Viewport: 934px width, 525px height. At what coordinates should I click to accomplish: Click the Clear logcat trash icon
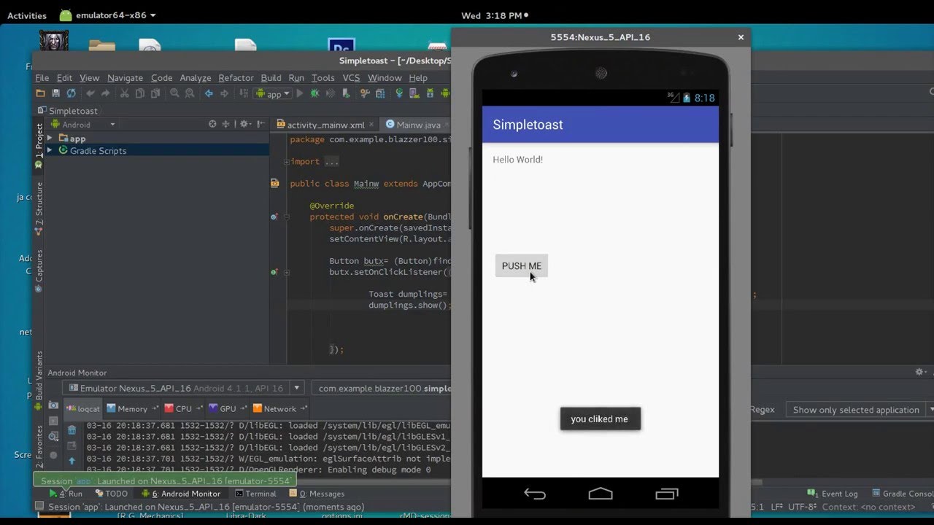[x=72, y=429]
